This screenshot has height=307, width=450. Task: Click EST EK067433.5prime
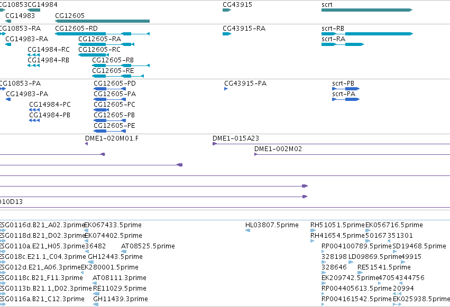click(113, 225)
